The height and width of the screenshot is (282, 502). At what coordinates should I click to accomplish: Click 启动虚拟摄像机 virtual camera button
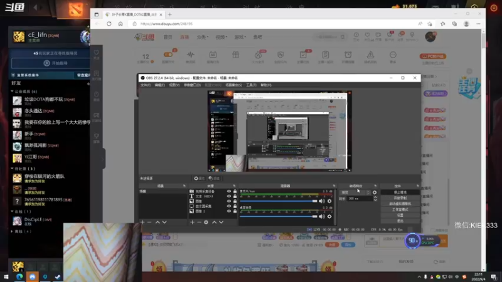(x=400, y=204)
